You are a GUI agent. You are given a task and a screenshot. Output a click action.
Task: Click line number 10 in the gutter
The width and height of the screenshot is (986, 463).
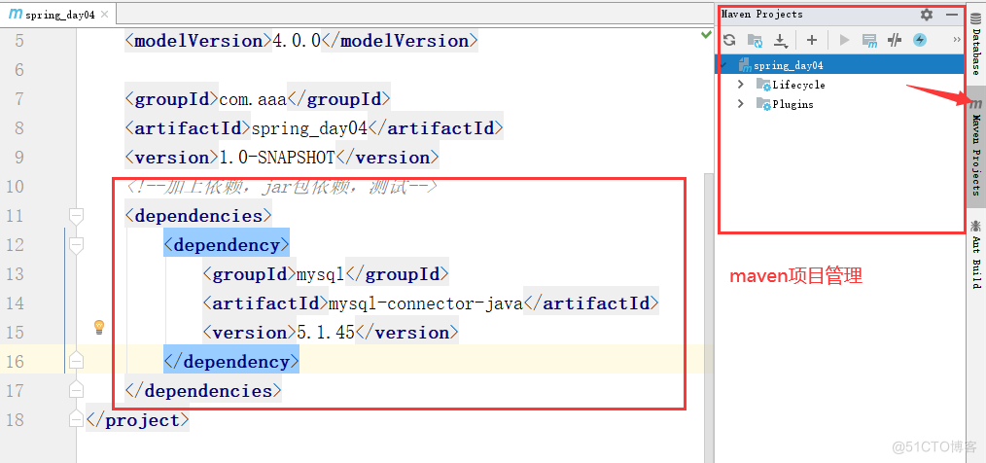pos(14,186)
